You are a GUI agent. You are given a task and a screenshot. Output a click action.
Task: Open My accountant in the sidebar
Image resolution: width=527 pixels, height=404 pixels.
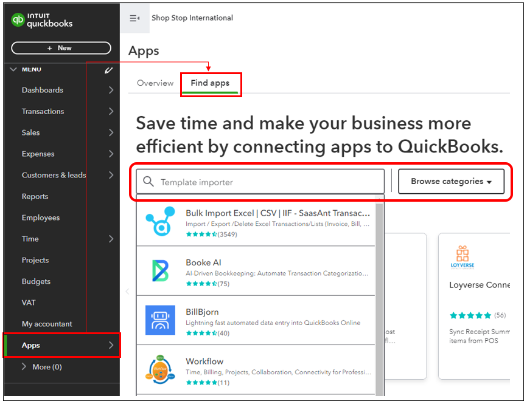click(47, 324)
